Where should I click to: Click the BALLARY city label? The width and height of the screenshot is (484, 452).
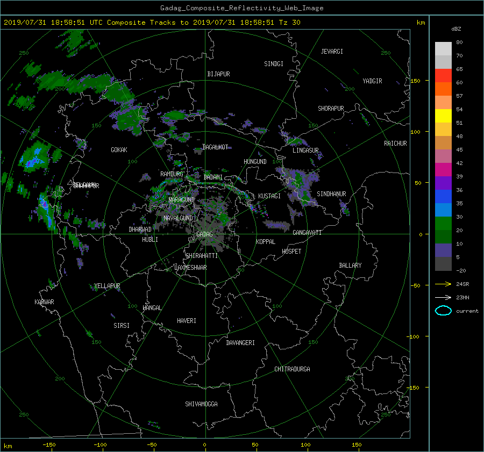click(350, 266)
